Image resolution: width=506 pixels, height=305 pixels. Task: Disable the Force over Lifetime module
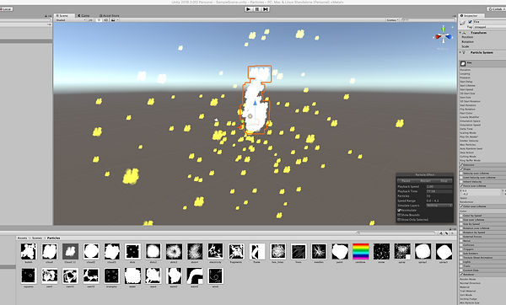pos(461,185)
